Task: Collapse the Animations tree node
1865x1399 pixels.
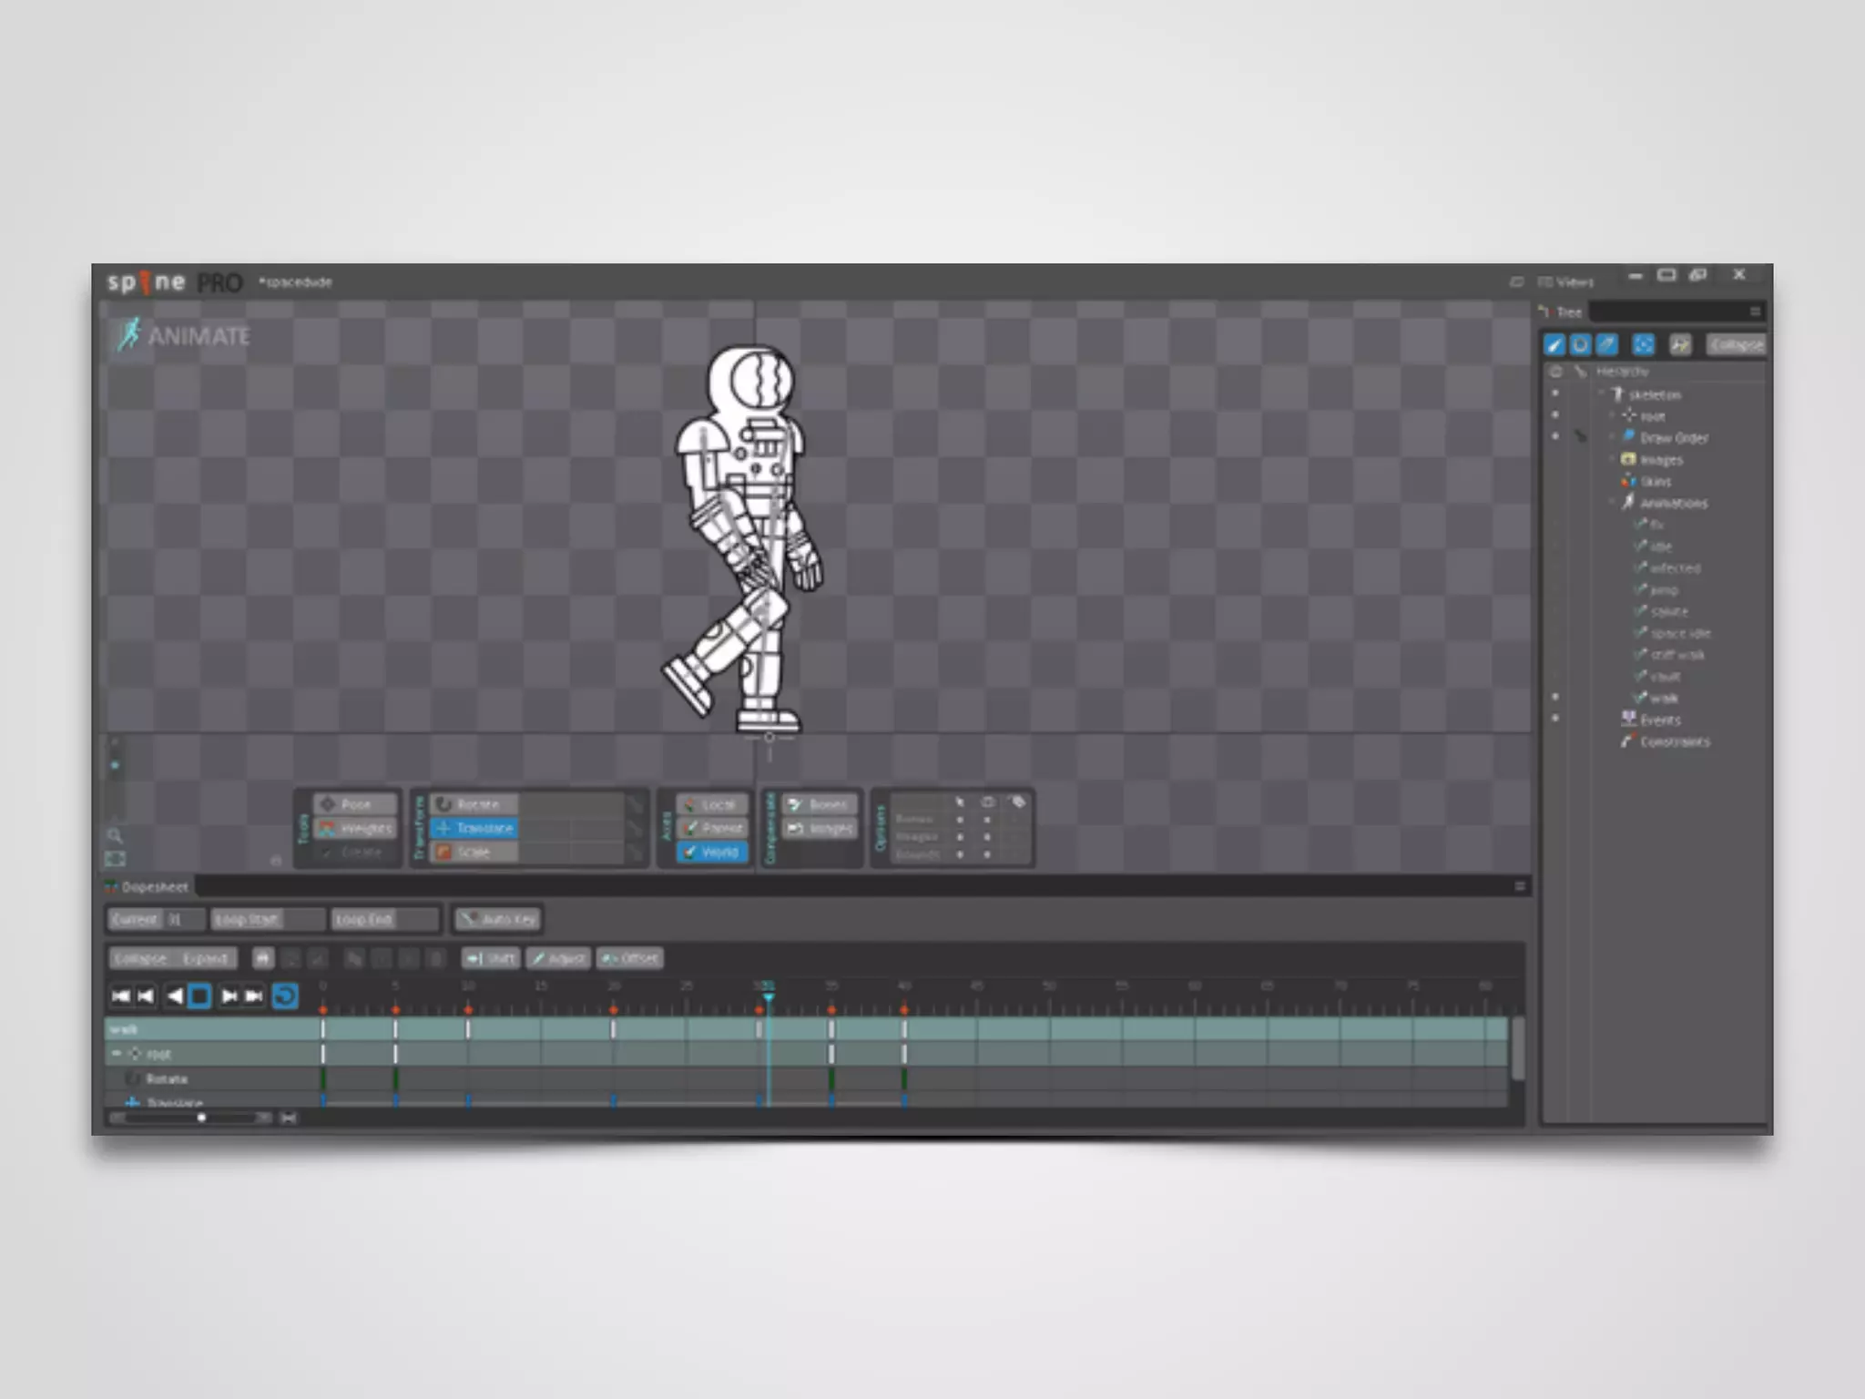Action: pyautogui.click(x=1612, y=502)
